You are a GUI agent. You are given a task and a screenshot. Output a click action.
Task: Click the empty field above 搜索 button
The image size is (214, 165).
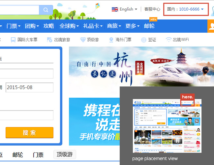tap(27, 115)
